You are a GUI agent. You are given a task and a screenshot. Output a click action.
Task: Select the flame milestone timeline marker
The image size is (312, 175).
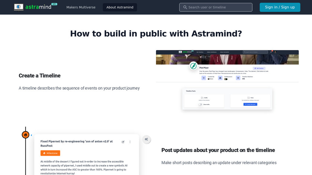(26, 135)
